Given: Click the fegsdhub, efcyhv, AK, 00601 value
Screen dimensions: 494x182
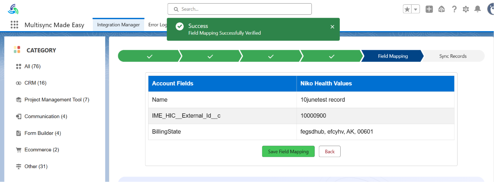Looking at the screenshot, I should tap(337, 132).
